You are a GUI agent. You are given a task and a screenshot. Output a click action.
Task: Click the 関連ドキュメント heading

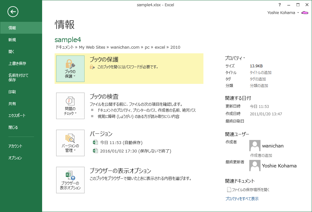point(240,181)
